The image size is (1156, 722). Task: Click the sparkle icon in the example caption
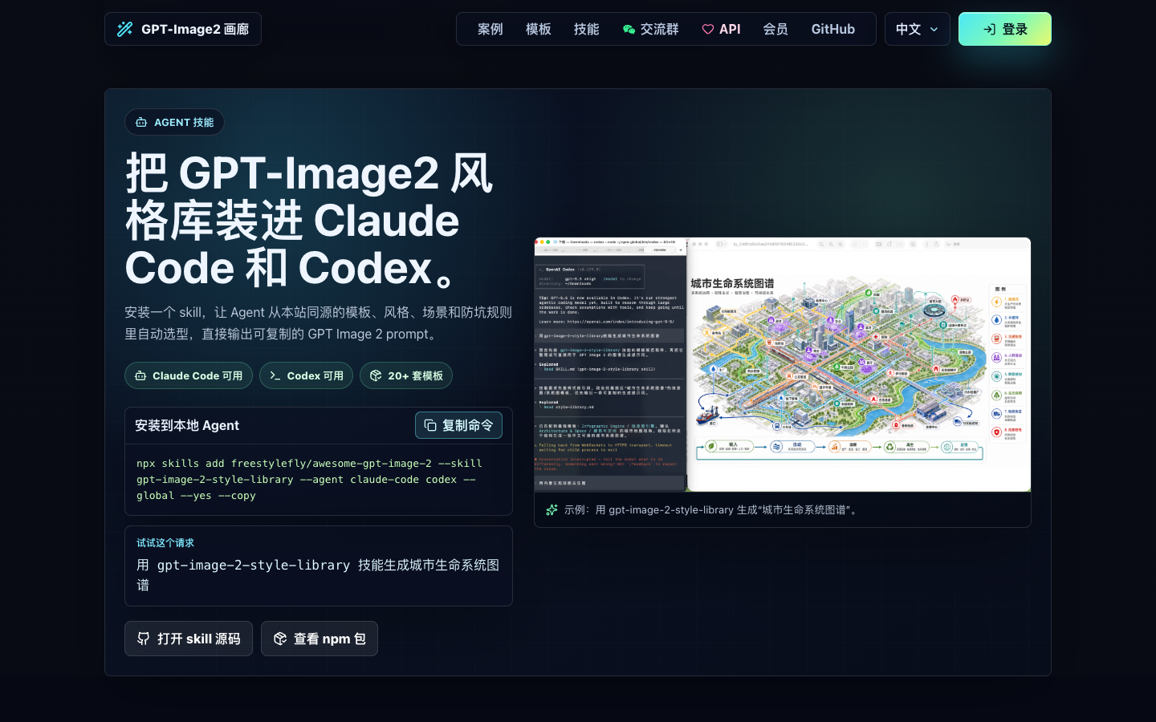pos(552,509)
